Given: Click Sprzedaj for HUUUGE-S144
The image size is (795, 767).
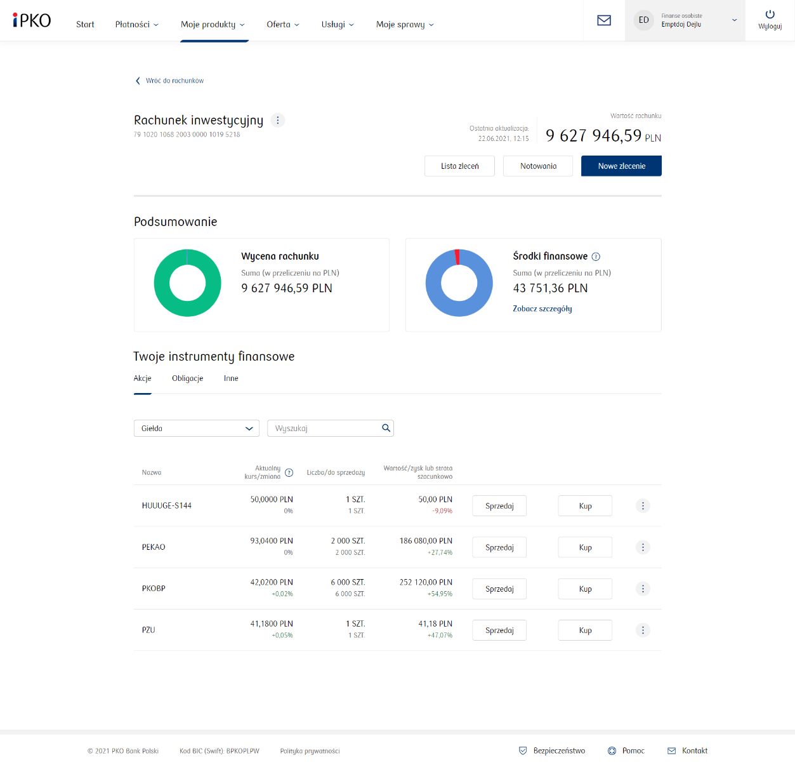Looking at the screenshot, I should coord(499,506).
